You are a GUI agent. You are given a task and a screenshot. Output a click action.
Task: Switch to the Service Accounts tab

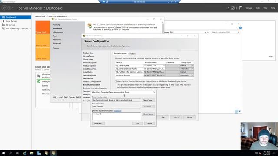pos(120,53)
